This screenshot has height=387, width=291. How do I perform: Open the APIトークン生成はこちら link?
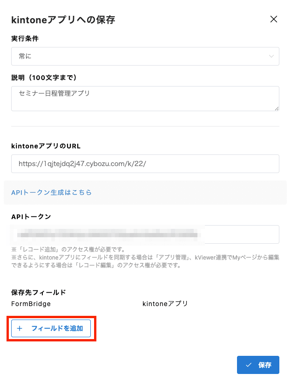tap(51, 192)
